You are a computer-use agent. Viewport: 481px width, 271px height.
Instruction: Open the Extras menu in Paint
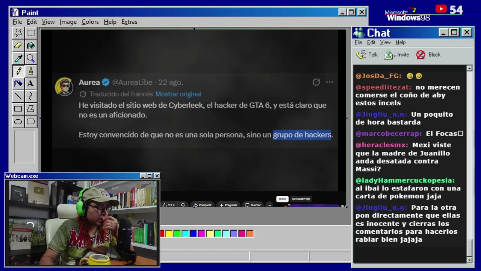(x=129, y=22)
